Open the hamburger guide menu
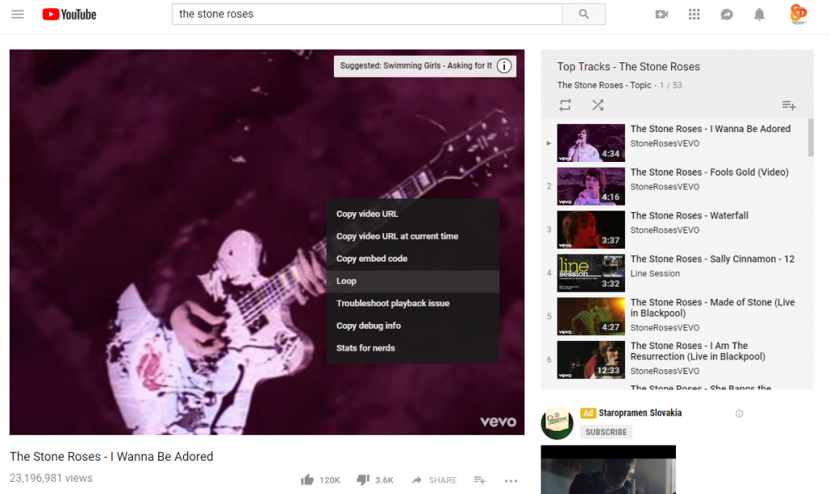The width and height of the screenshot is (830, 494). [x=18, y=15]
